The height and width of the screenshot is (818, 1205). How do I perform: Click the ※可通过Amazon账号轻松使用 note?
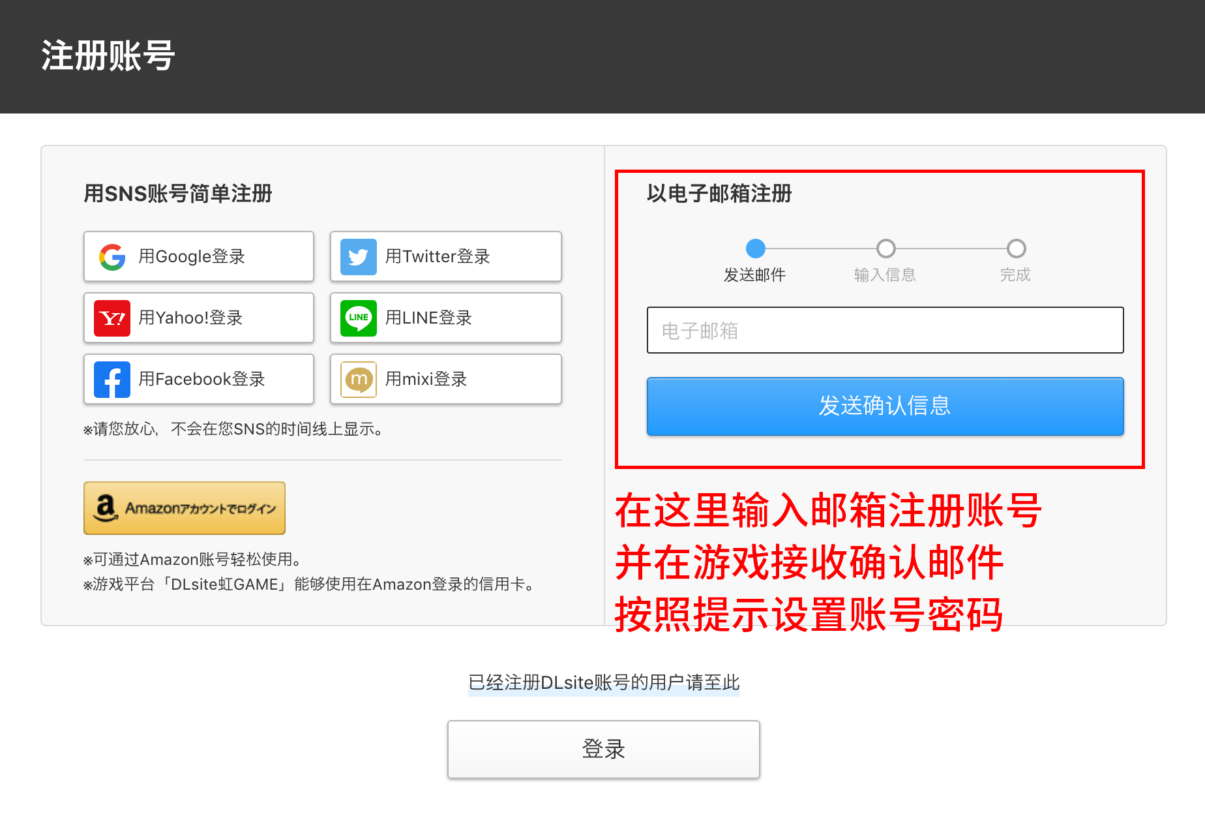pos(192,560)
